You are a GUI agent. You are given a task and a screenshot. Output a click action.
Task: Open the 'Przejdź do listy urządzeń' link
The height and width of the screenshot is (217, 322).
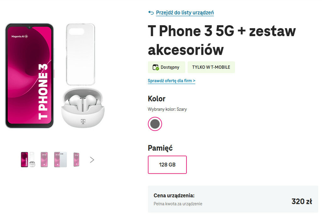(185, 13)
